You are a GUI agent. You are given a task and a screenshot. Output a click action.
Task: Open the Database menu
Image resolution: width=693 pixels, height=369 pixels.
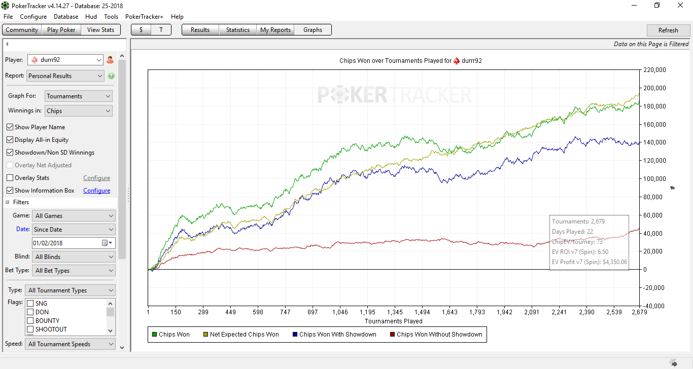click(66, 17)
